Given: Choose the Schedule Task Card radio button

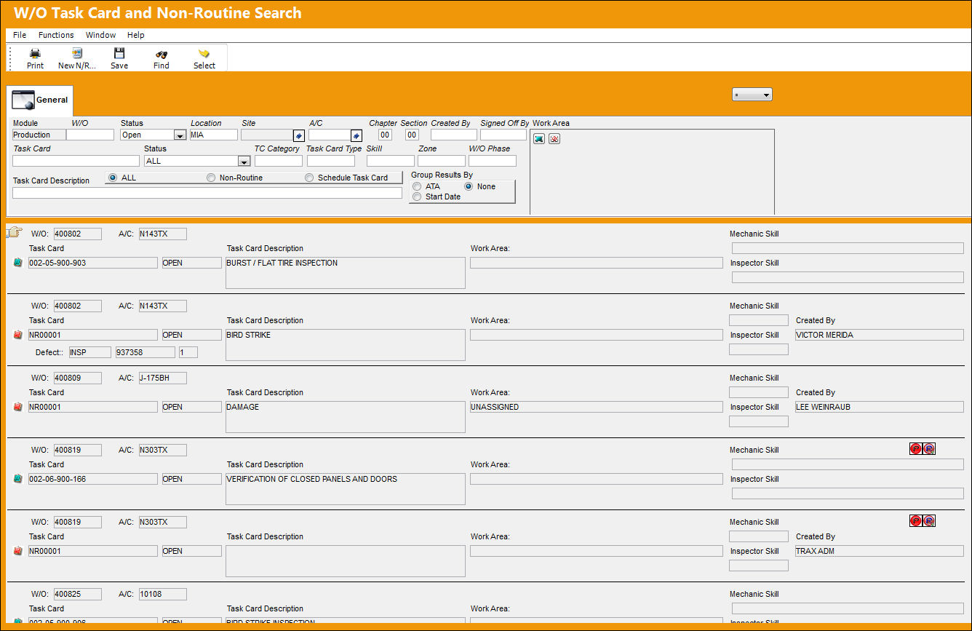Looking at the screenshot, I should 346,178.
